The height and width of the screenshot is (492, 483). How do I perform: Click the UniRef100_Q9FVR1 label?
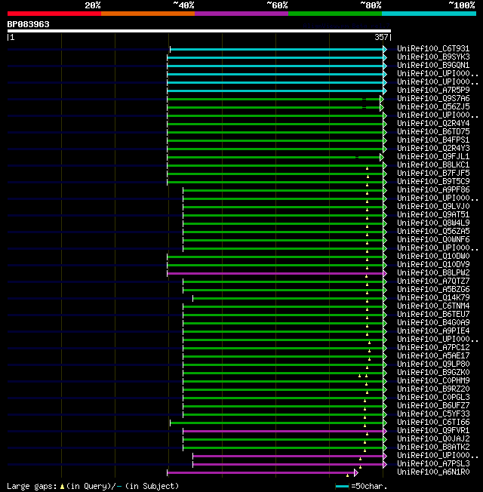(433, 430)
